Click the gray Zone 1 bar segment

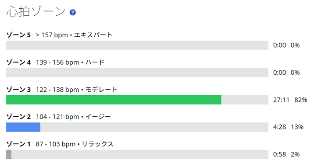(x=9, y=154)
